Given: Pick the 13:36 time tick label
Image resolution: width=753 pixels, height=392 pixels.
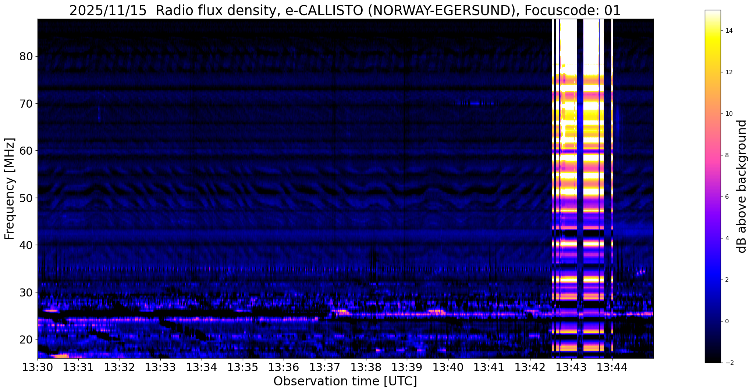Looking at the screenshot, I should point(284,367).
